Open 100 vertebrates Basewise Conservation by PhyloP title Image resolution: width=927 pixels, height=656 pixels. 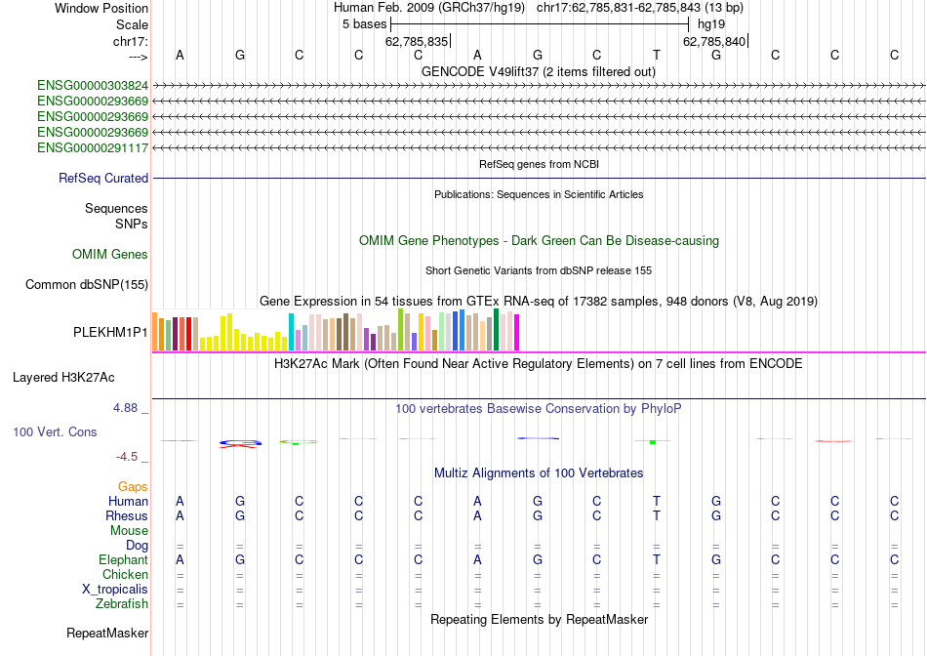coord(538,409)
